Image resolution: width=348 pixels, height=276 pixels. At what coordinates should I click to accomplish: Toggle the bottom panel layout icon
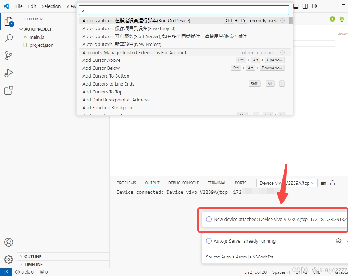pos(296,6)
